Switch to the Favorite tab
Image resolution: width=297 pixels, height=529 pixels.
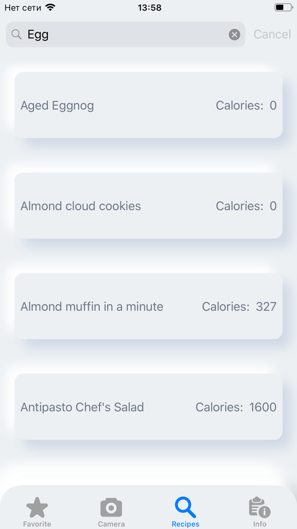pos(37,512)
